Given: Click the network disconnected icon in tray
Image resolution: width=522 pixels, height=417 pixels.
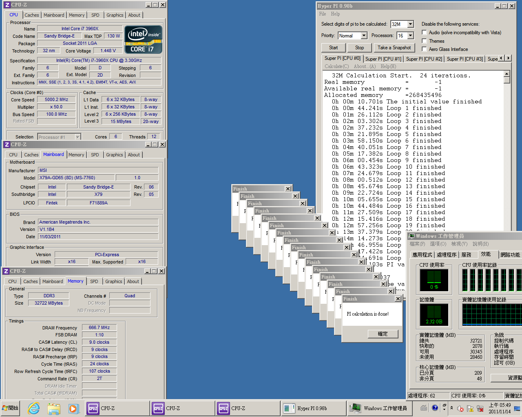Looking at the screenshot, I should pyautogui.click(x=480, y=408).
